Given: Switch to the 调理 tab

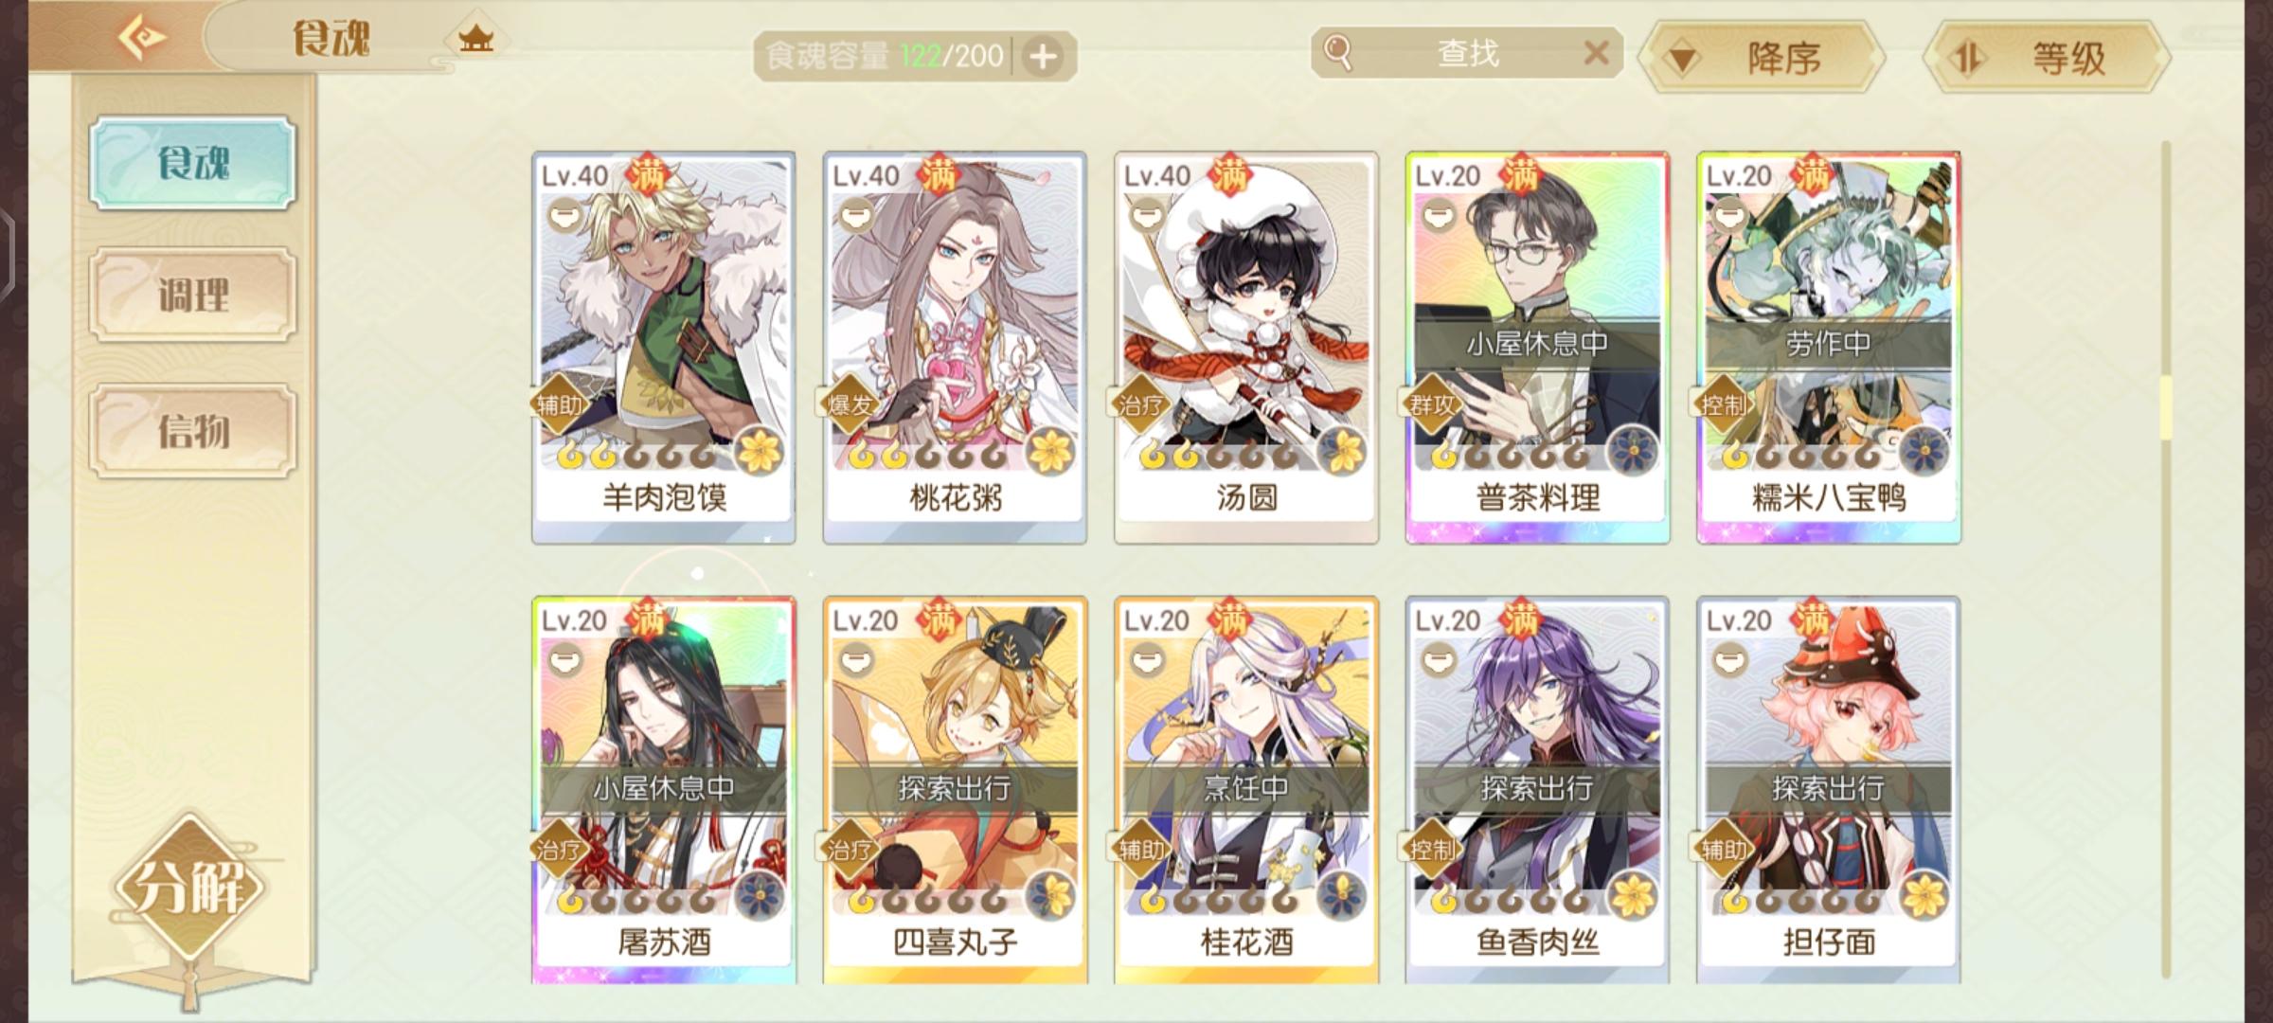Looking at the screenshot, I should coord(193,296).
